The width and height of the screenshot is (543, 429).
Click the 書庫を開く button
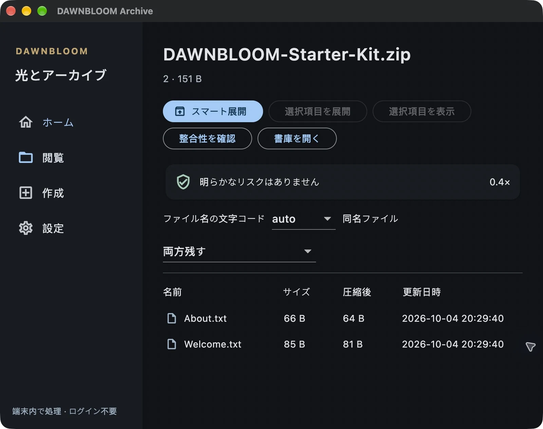297,138
